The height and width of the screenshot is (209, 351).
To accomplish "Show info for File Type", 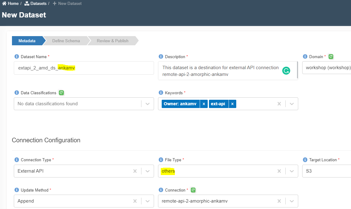I will point(161,160).
